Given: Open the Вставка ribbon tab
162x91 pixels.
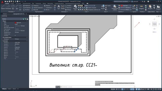Looking at the screenshot, I should pos(12,3).
